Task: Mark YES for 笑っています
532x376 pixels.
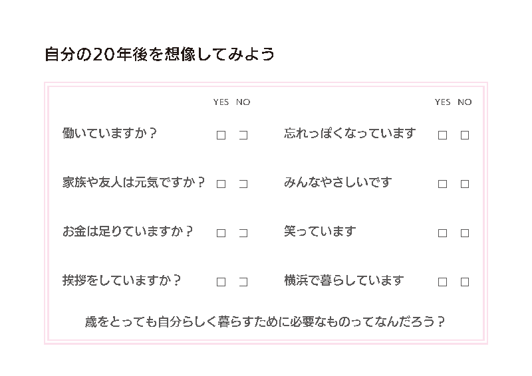Action: [x=442, y=233]
